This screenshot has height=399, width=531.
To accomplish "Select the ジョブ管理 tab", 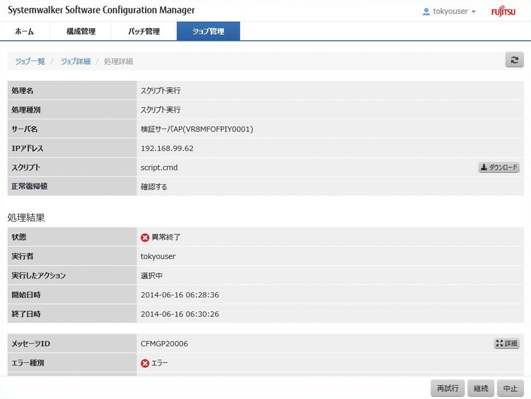I will tap(208, 31).
